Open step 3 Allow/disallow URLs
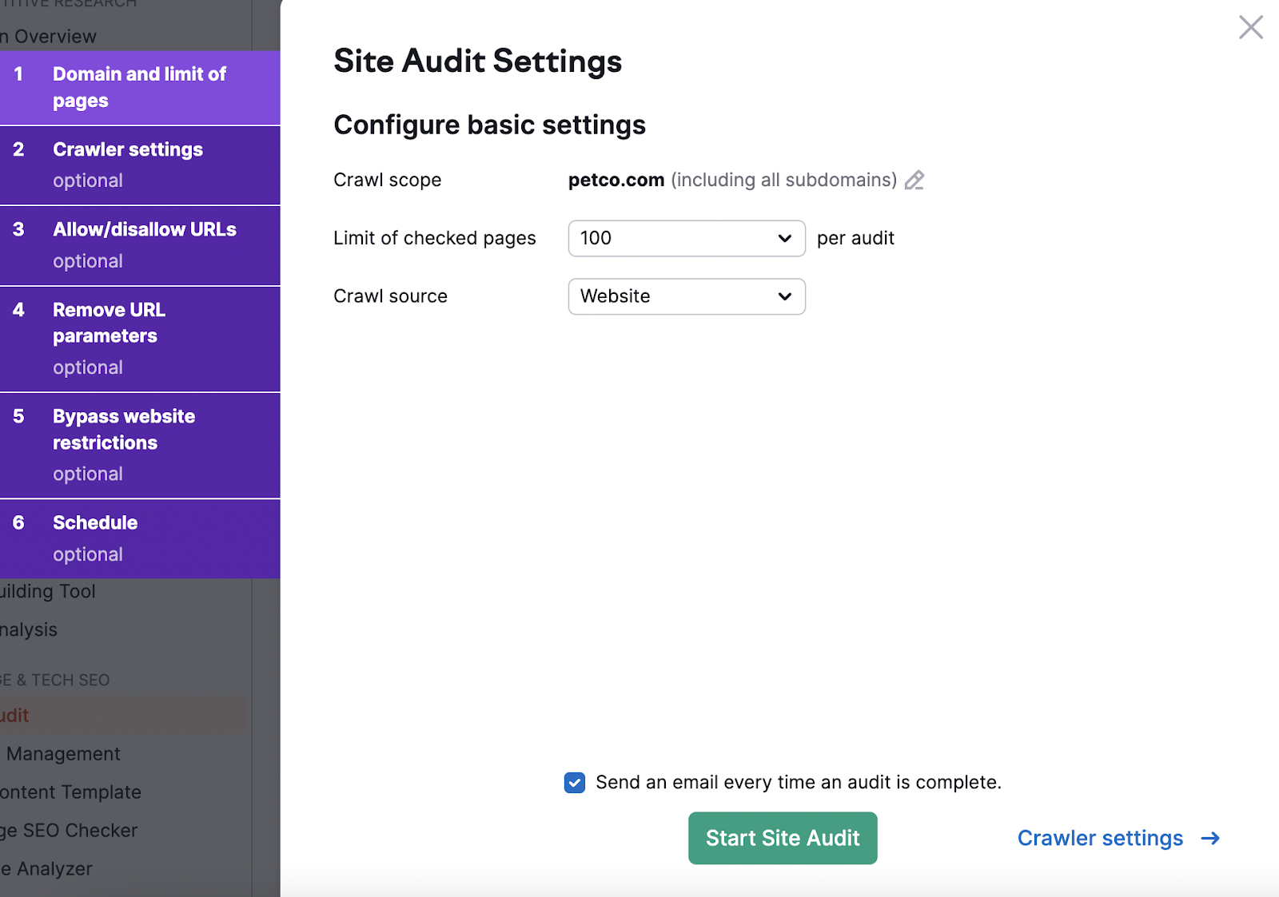This screenshot has width=1279, height=897. tap(140, 244)
